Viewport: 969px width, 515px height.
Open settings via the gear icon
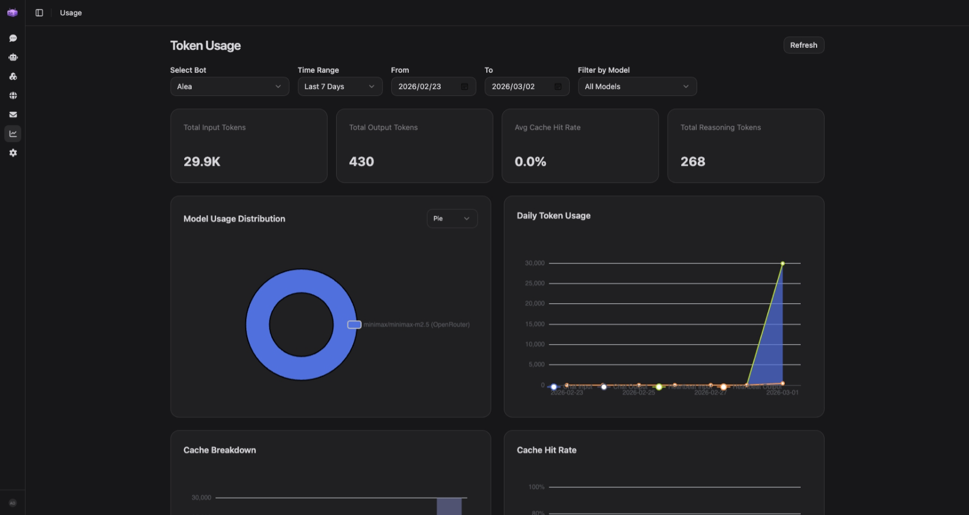point(13,153)
